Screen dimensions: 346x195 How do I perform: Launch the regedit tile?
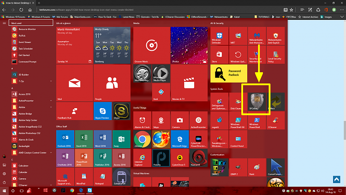click(219, 120)
